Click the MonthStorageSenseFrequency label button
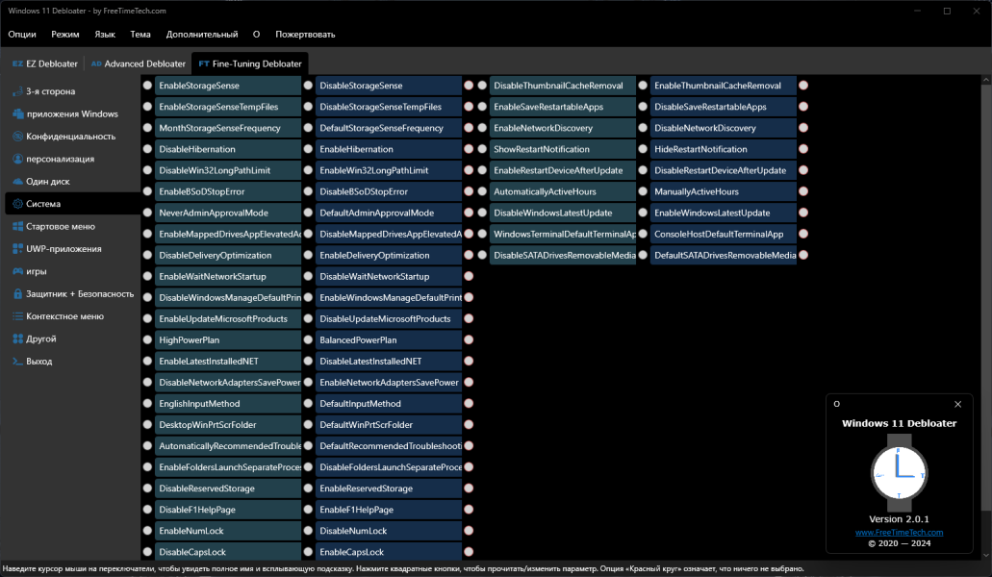Viewport: 992px width, 577px height. [228, 128]
